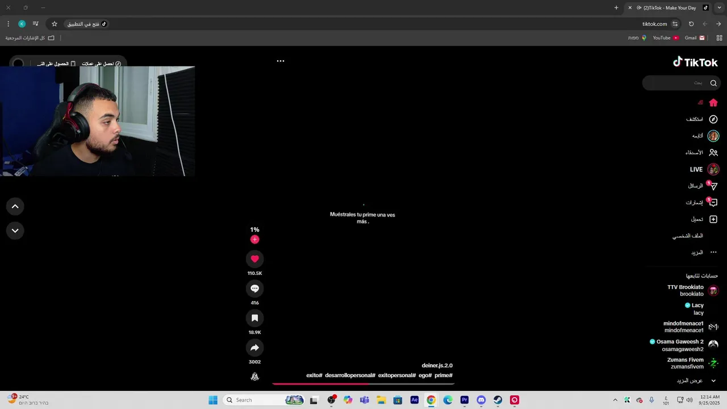Open Osama Gaweesh 2's account
Image resolution: width=727 pixels, height=409 pixels.
pyautogui.click(x=684, y=345)
